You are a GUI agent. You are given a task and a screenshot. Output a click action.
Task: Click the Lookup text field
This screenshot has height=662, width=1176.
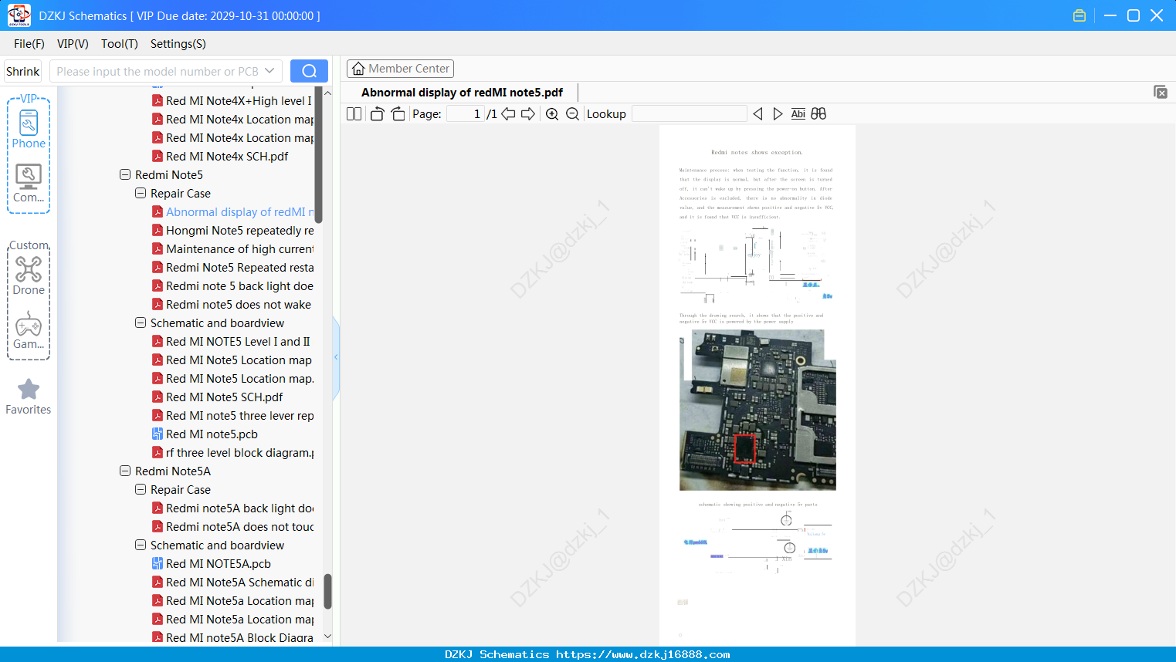coord(689,114)
